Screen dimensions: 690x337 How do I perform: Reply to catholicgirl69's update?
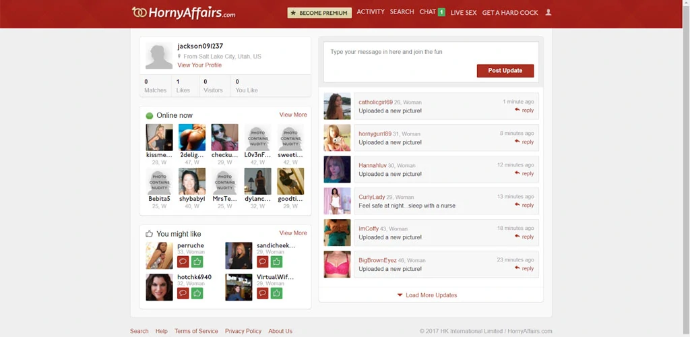coord(524,111)
